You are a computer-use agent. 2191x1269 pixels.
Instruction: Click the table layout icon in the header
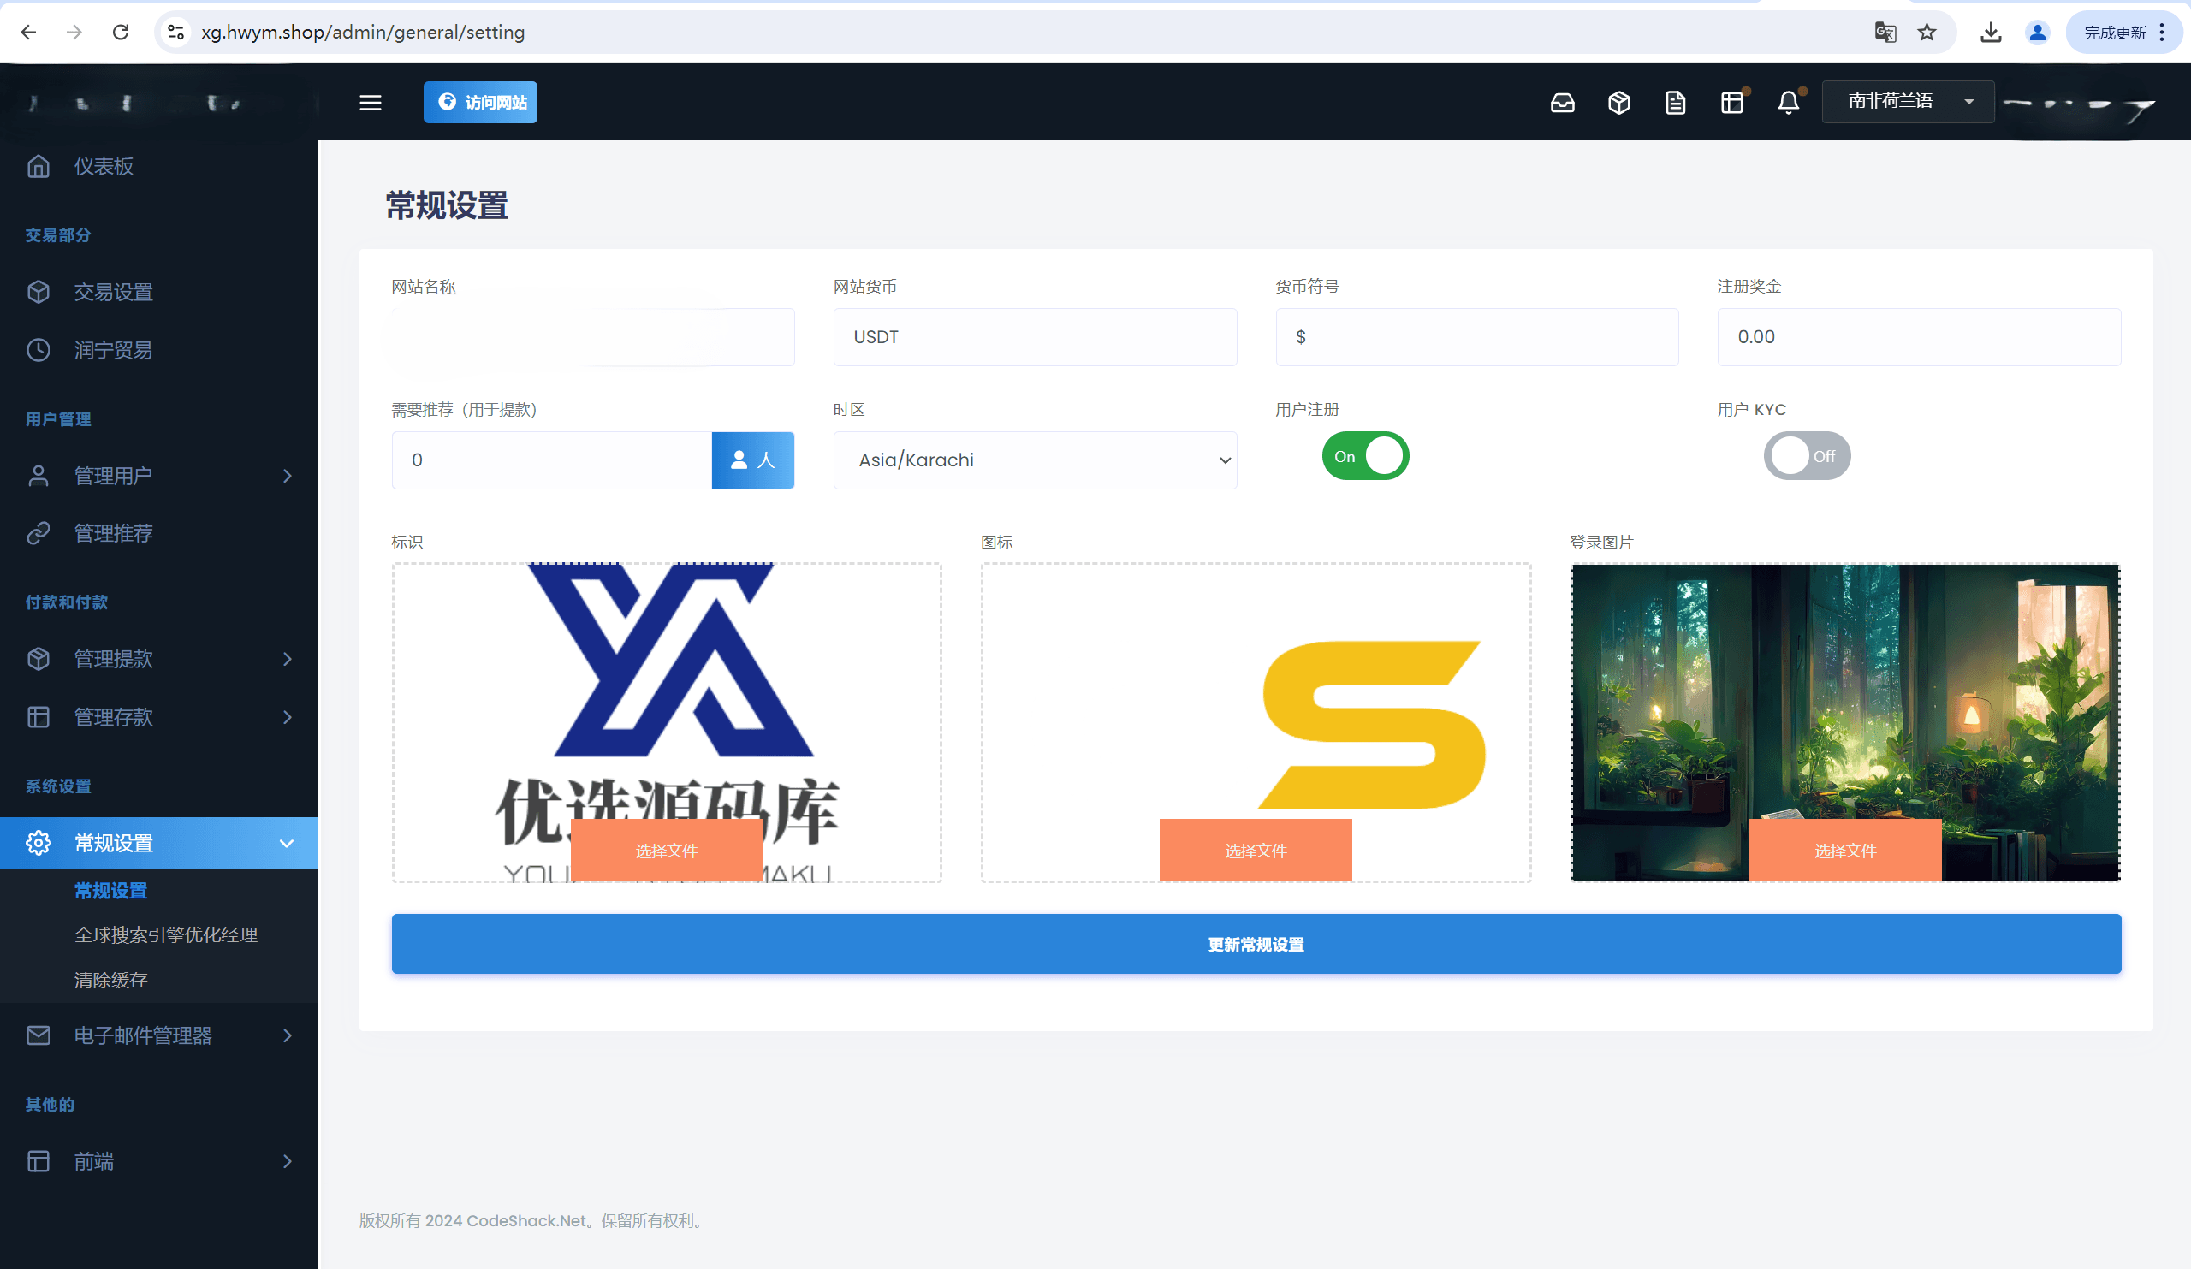click(1731, 103)
